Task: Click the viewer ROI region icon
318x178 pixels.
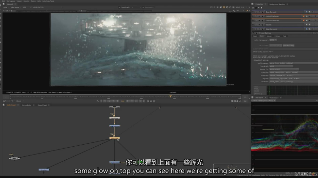Action: coord(230,11)
